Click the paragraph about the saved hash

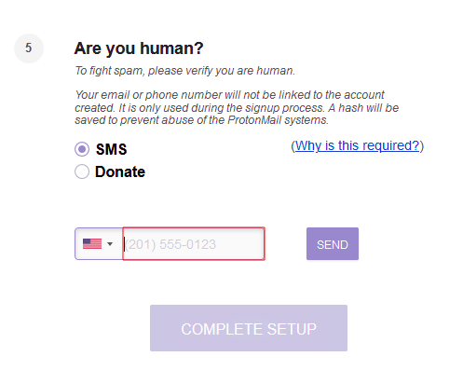click(x=237, y=107)
